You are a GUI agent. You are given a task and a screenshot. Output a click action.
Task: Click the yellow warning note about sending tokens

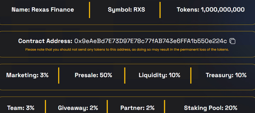click(x=127, y=49)
